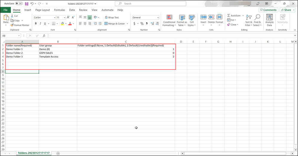Apply Percent Style format
The image size is (298, 156).
142,24
